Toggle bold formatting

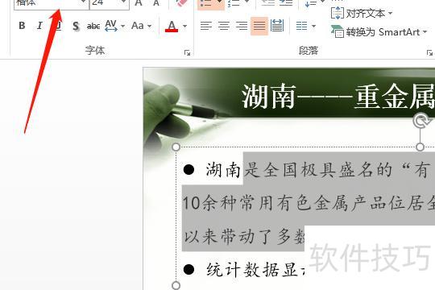[x=22, y=26]
